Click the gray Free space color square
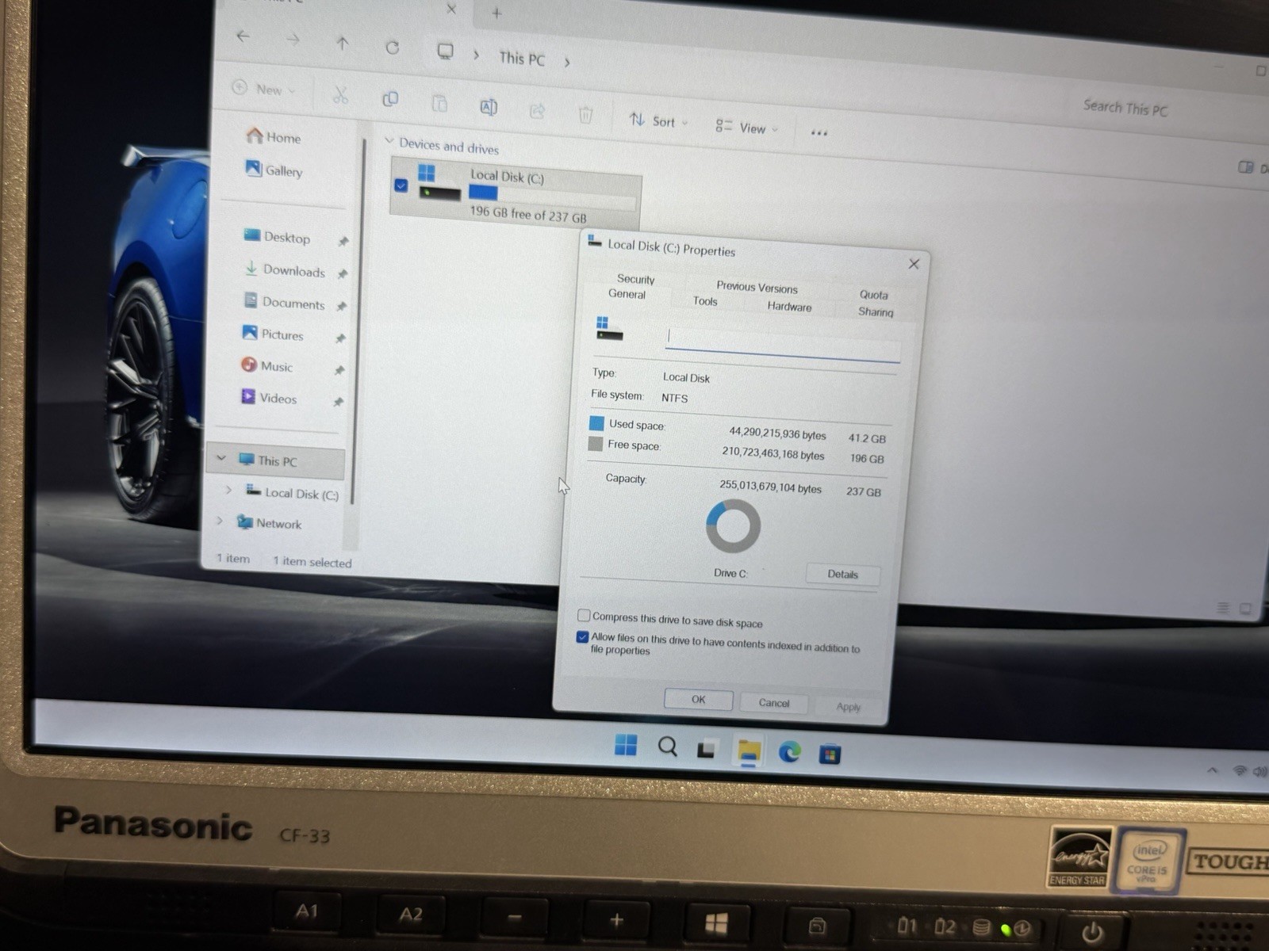Image resolution: width=1269 pixels, height=951 pixels. pyautogui.click(x=595, y=444)
